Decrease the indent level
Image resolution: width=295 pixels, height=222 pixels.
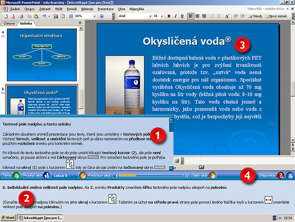(236, 16)
